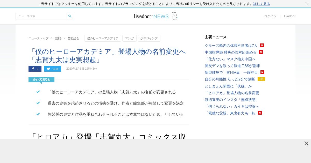311x163 pixels.
Task: Close the bottom advertisement bar
Action: pyautogui.click(x=306, y=143)
